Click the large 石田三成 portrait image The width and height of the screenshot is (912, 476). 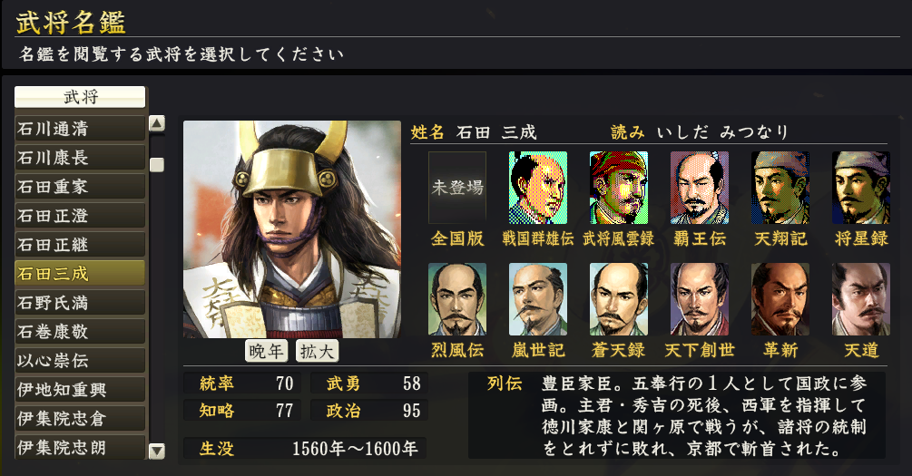pos(292,229)
